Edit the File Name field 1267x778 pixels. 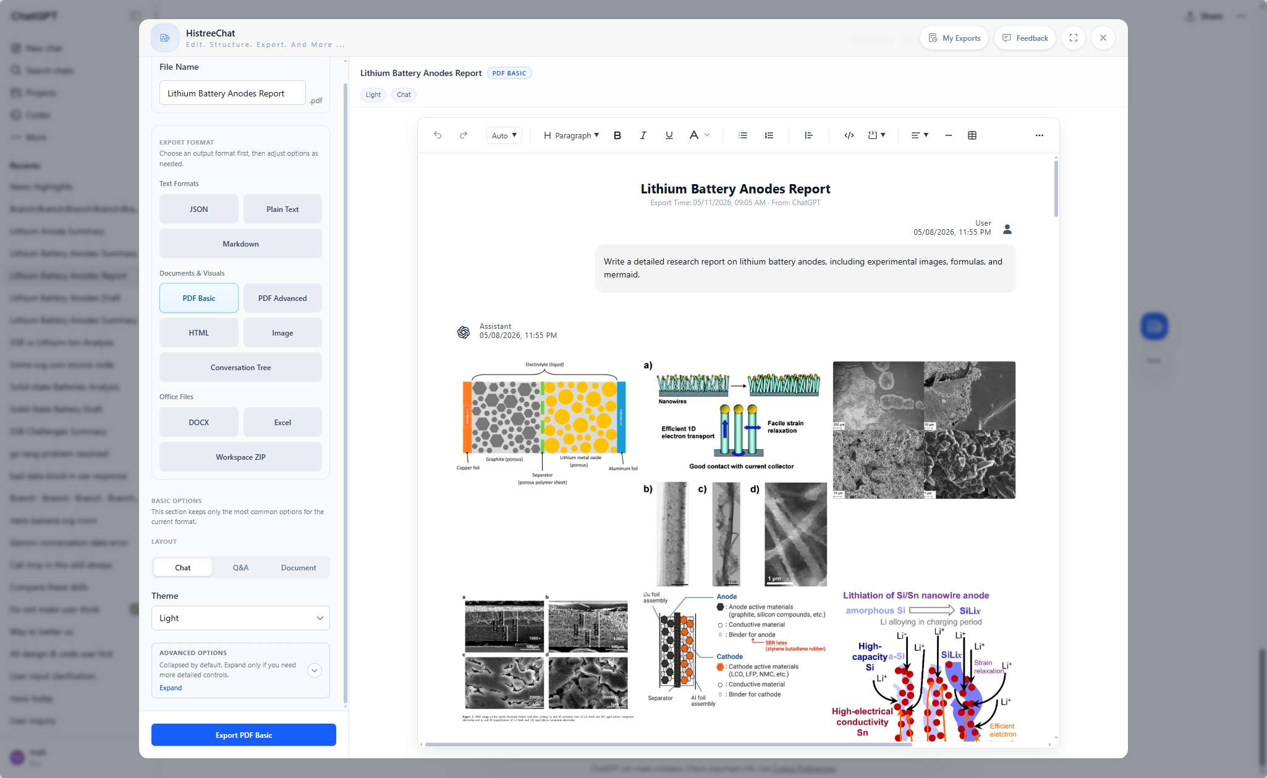232,93
